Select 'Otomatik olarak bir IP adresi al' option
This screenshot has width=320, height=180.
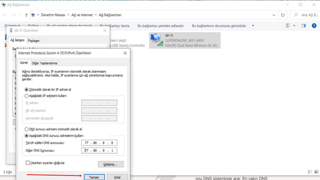coord(26,90)
